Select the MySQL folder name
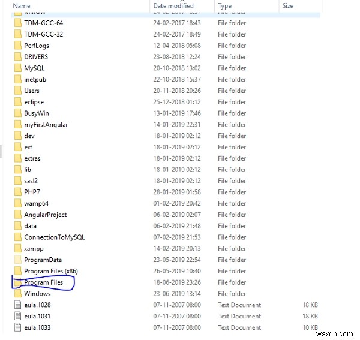360x340 pixels. point(34,68)
